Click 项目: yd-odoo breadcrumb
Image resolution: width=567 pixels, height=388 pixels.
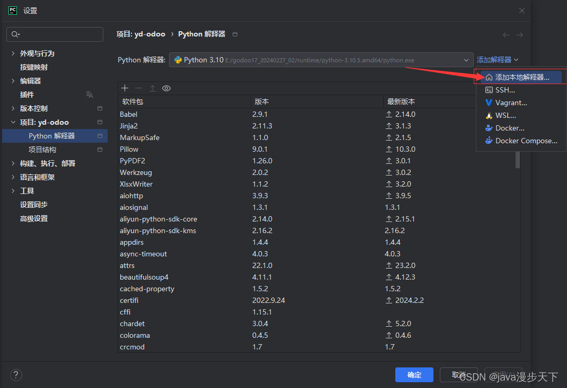[140, 34]
